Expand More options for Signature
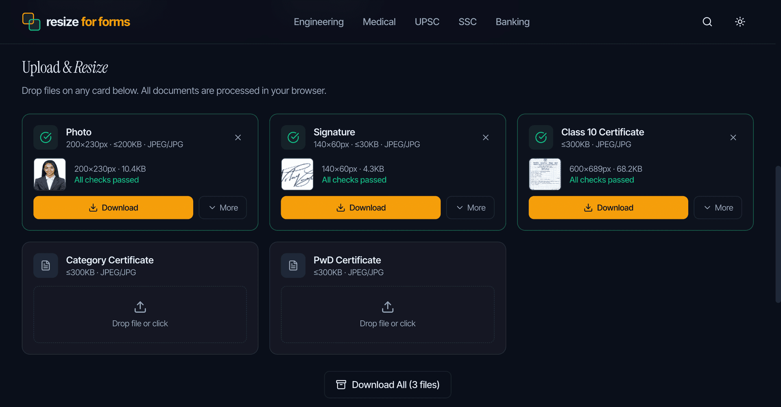The image size is (781, 407). (x=470, y=208)
